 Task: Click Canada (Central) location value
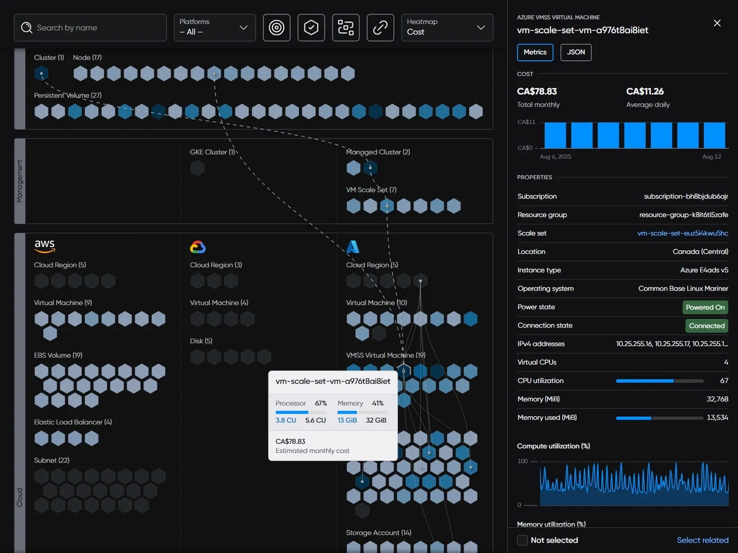click(700, 252)
